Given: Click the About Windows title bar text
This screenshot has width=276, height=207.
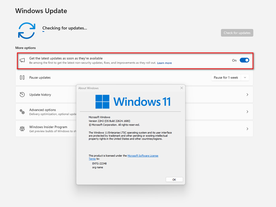Looking at the screenshot, I should (x=88, y=88).
